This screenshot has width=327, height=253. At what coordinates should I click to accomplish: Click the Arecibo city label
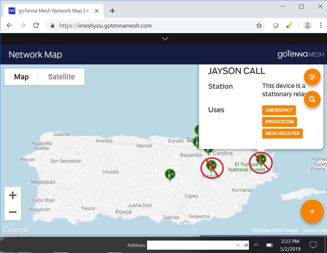(x=104, y=141)
